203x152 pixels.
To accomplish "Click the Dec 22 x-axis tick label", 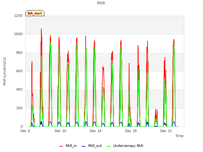I will (x=166, y=131).
